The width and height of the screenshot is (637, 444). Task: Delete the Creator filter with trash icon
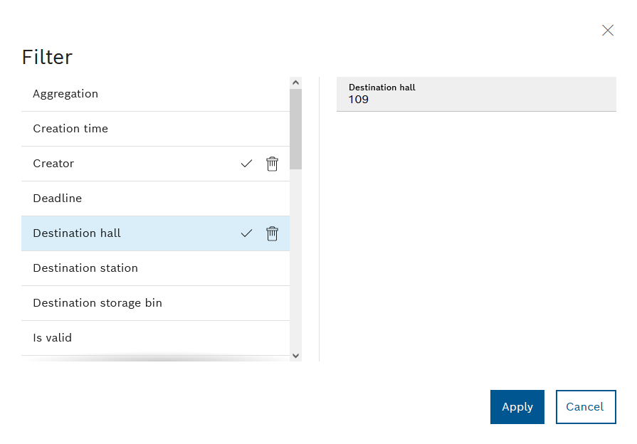(272, 164)
